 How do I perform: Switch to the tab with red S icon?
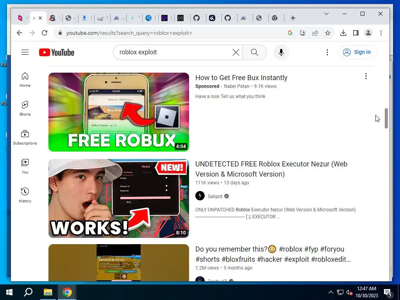pos(52,18)
